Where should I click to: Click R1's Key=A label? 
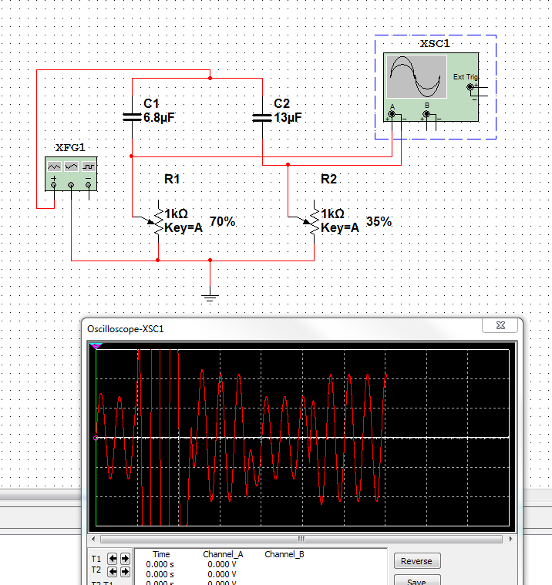183,227
